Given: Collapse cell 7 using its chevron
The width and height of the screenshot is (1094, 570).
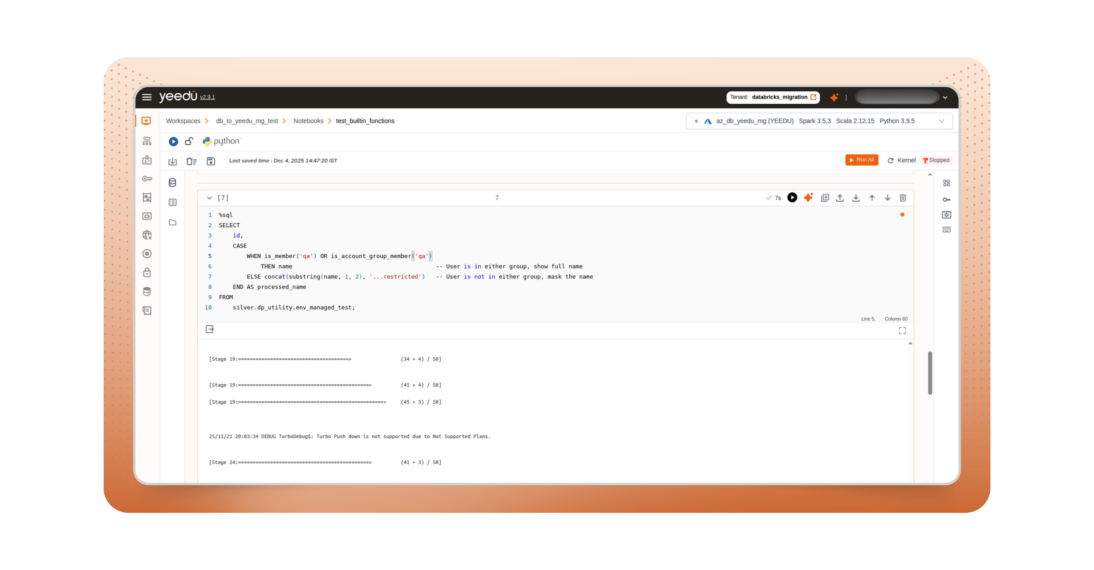Looking at the screenshot, I should tap(209, 198).
